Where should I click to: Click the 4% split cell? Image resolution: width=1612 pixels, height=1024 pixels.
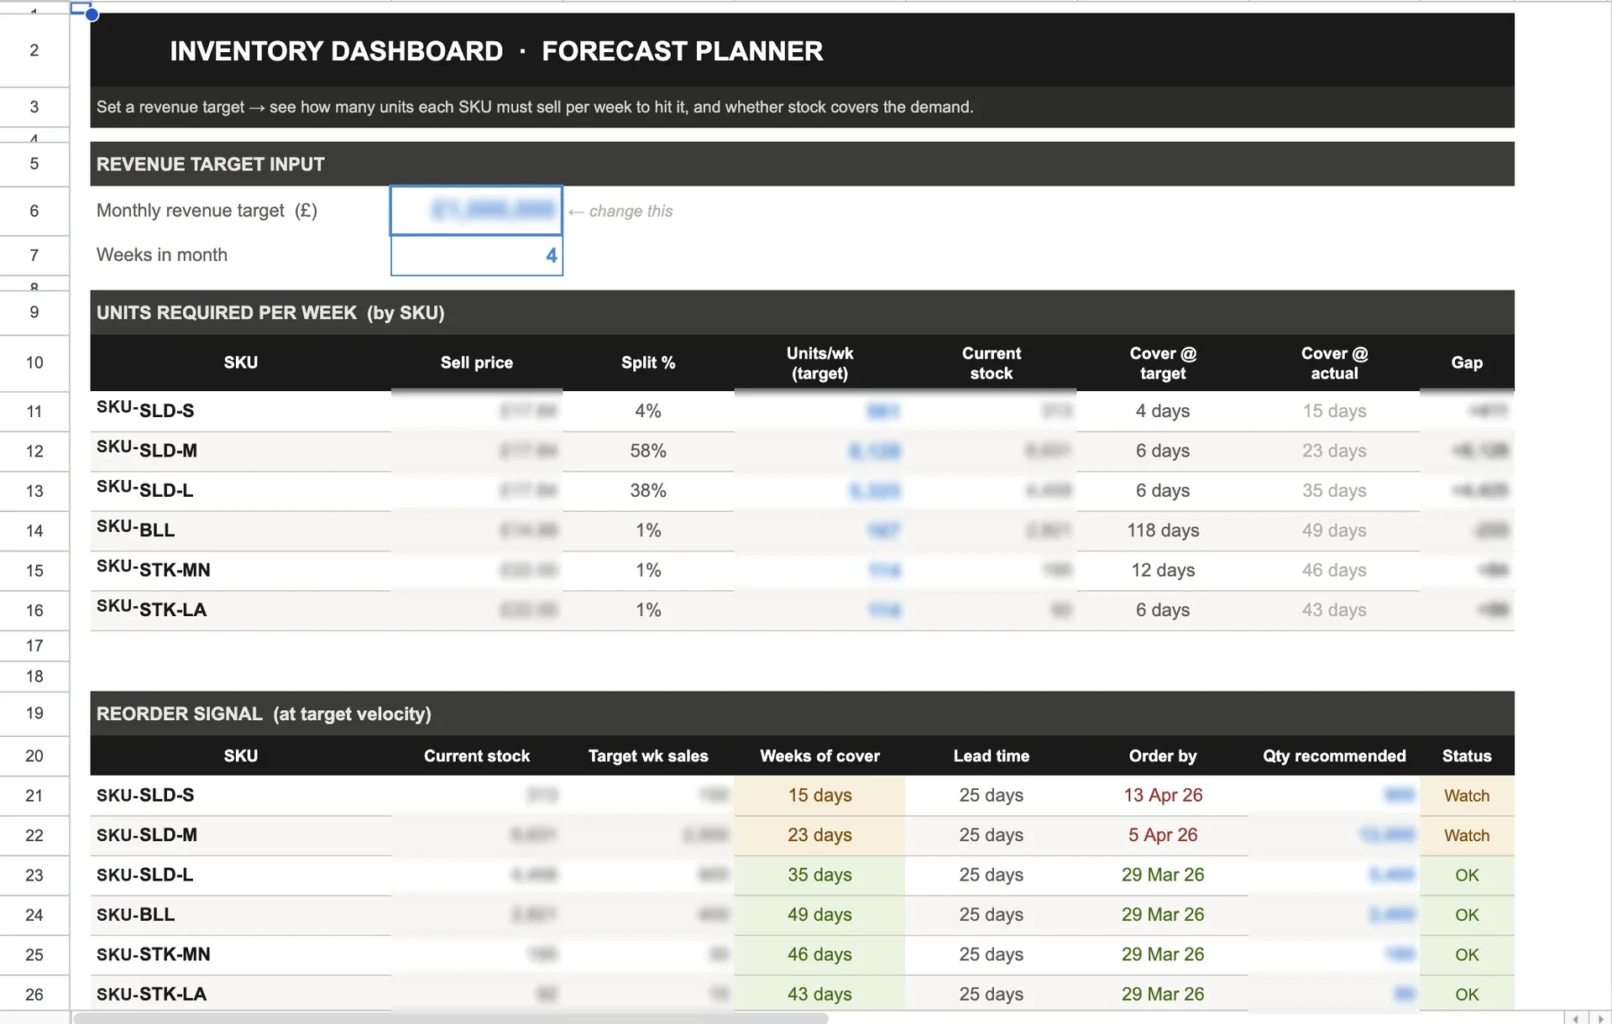point(648,411)
